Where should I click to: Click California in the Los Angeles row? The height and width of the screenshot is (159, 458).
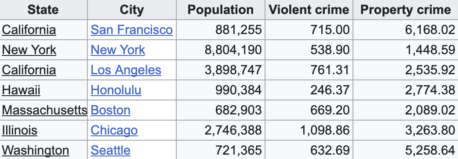pos(29,70)
